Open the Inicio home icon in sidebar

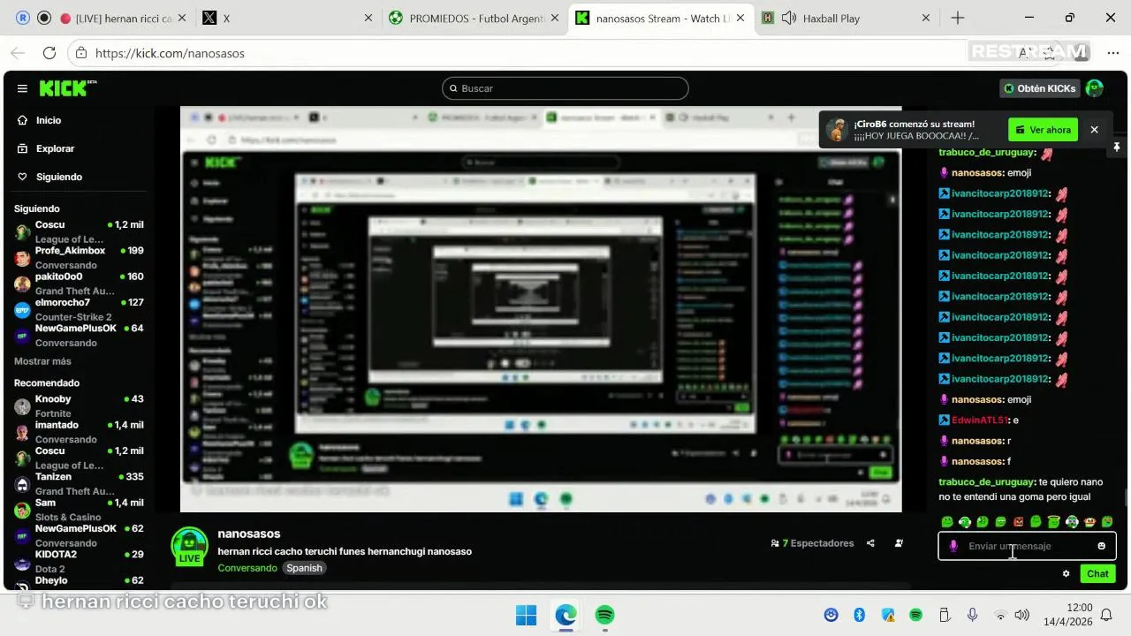pyautogui.click(x=23, y=120)
